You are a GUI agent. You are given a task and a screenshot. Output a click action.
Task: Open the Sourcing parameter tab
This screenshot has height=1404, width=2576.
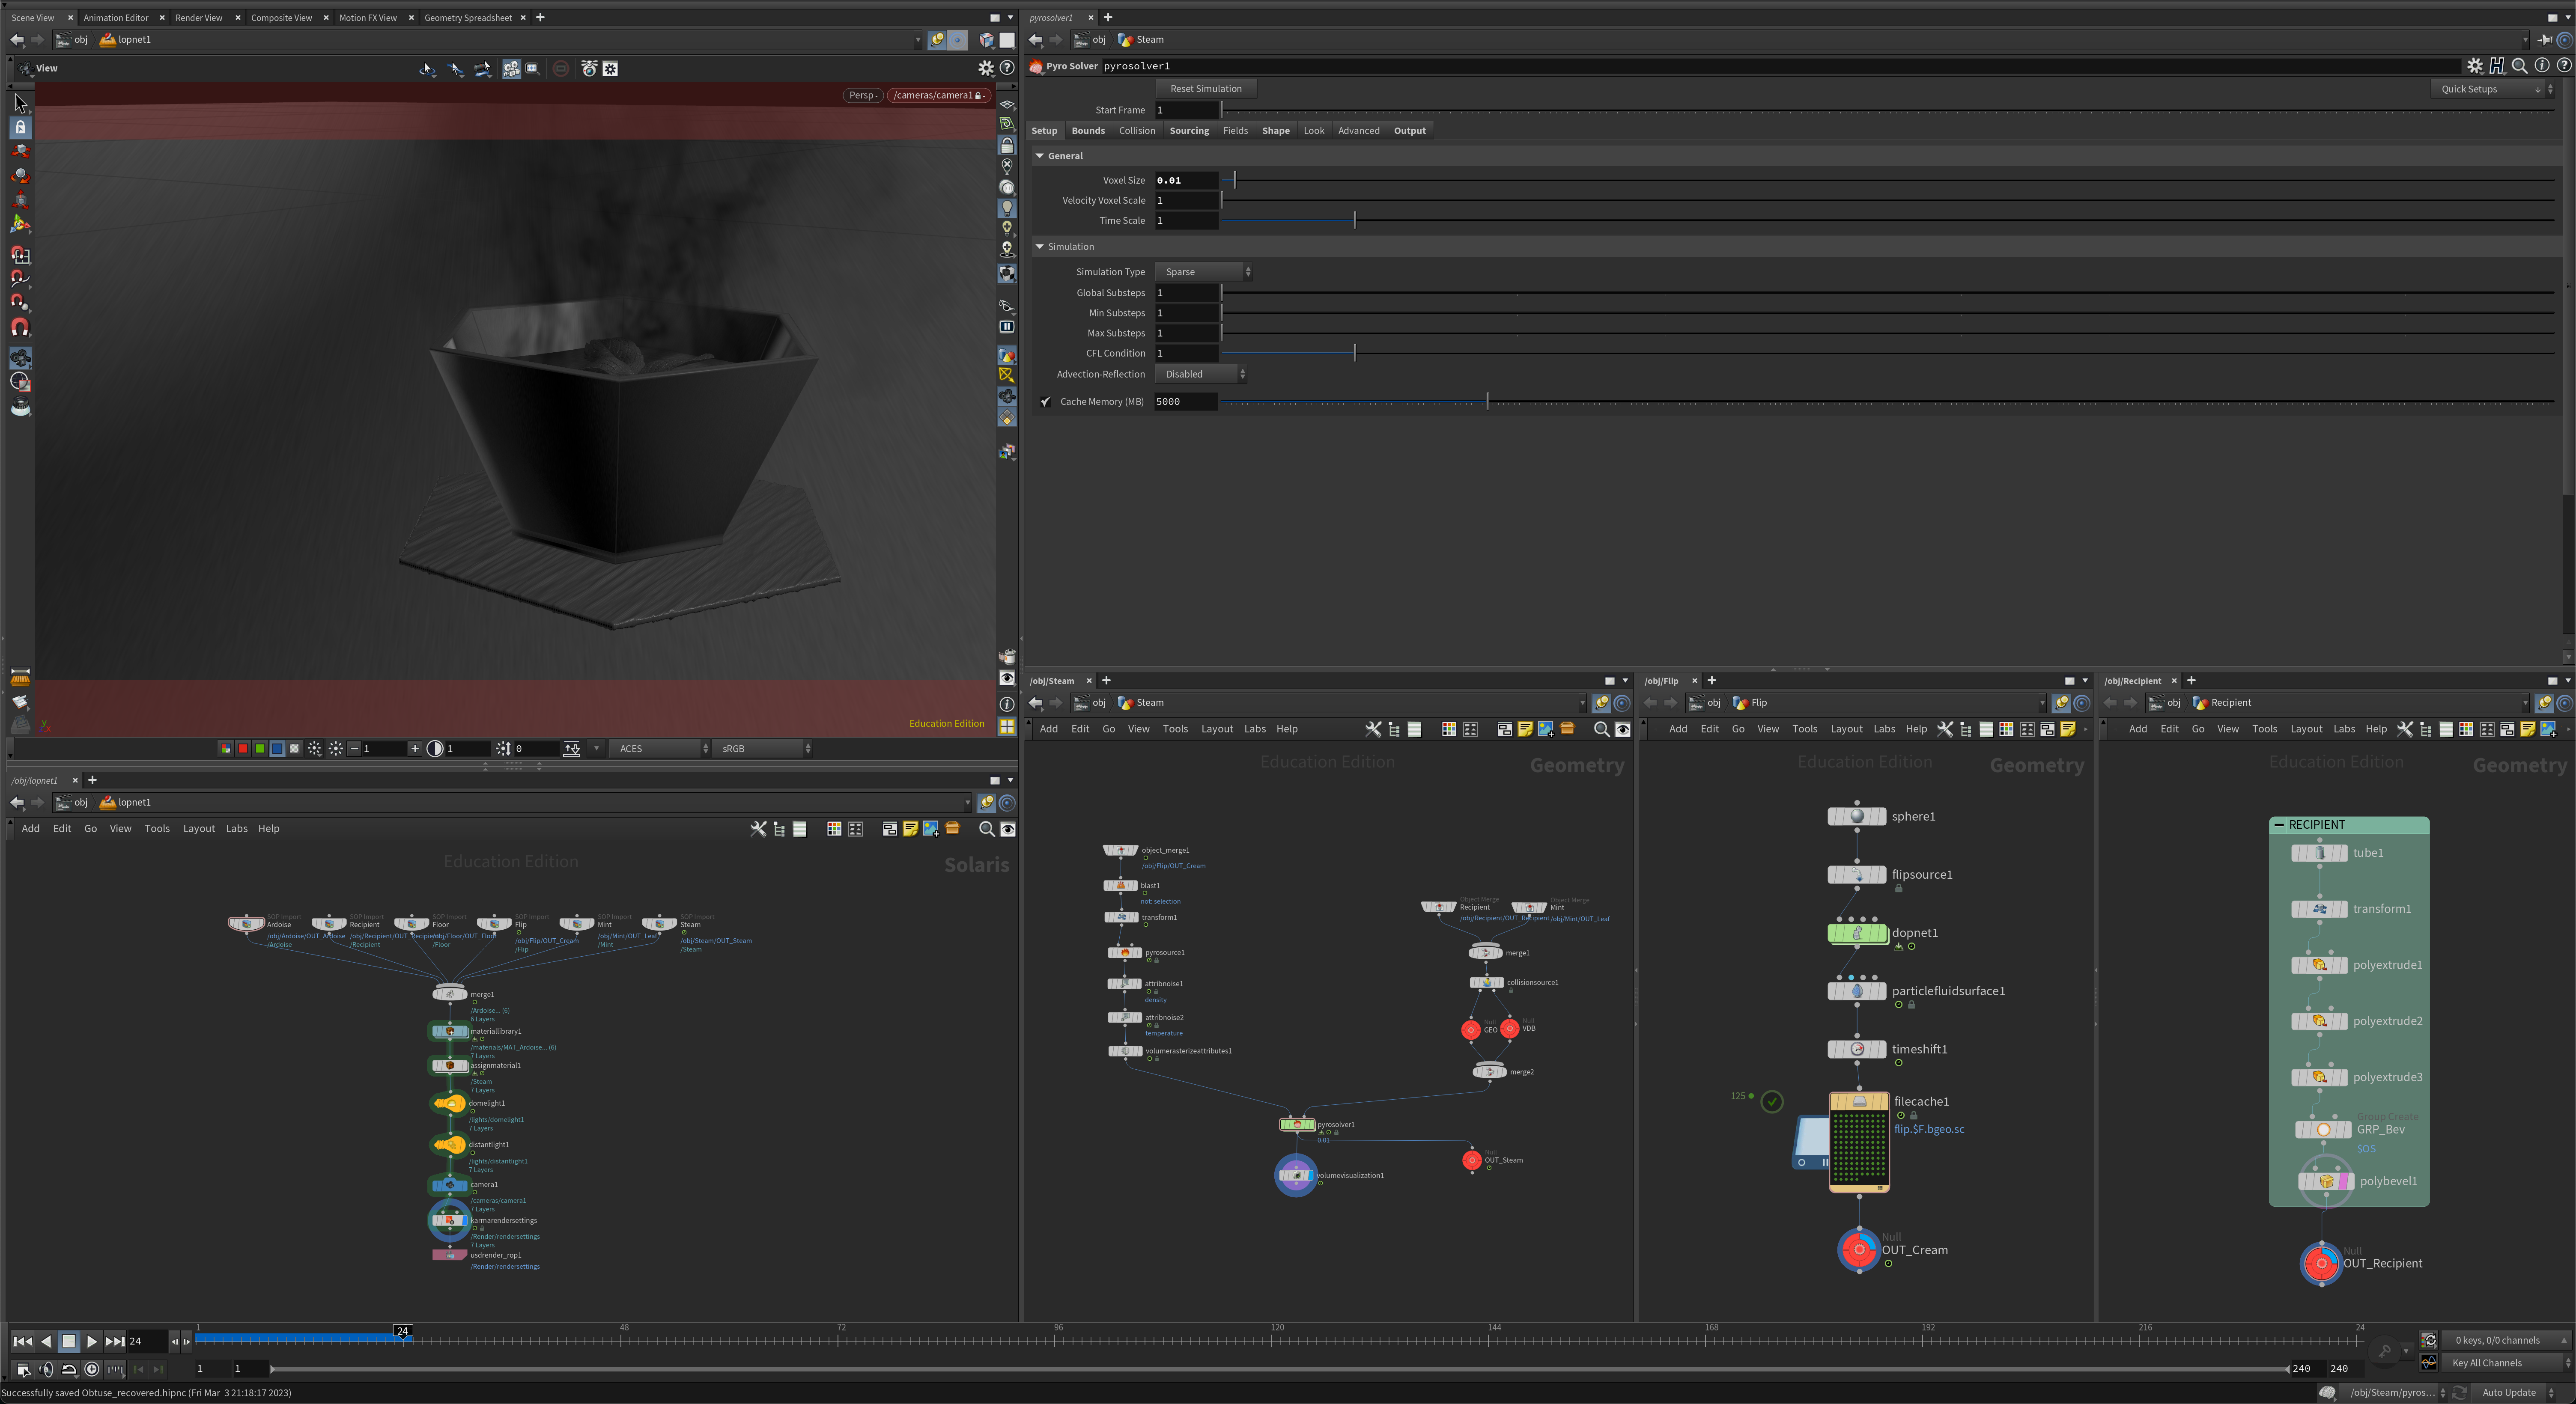pyautogui.click(x=1189, y=131)
